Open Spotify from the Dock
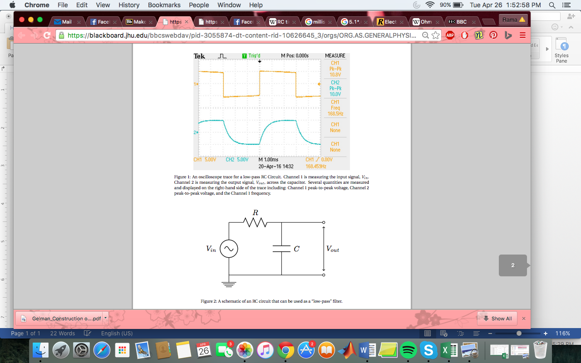The width and height of the screenshot is (581, 363). (x=408, y=350)
